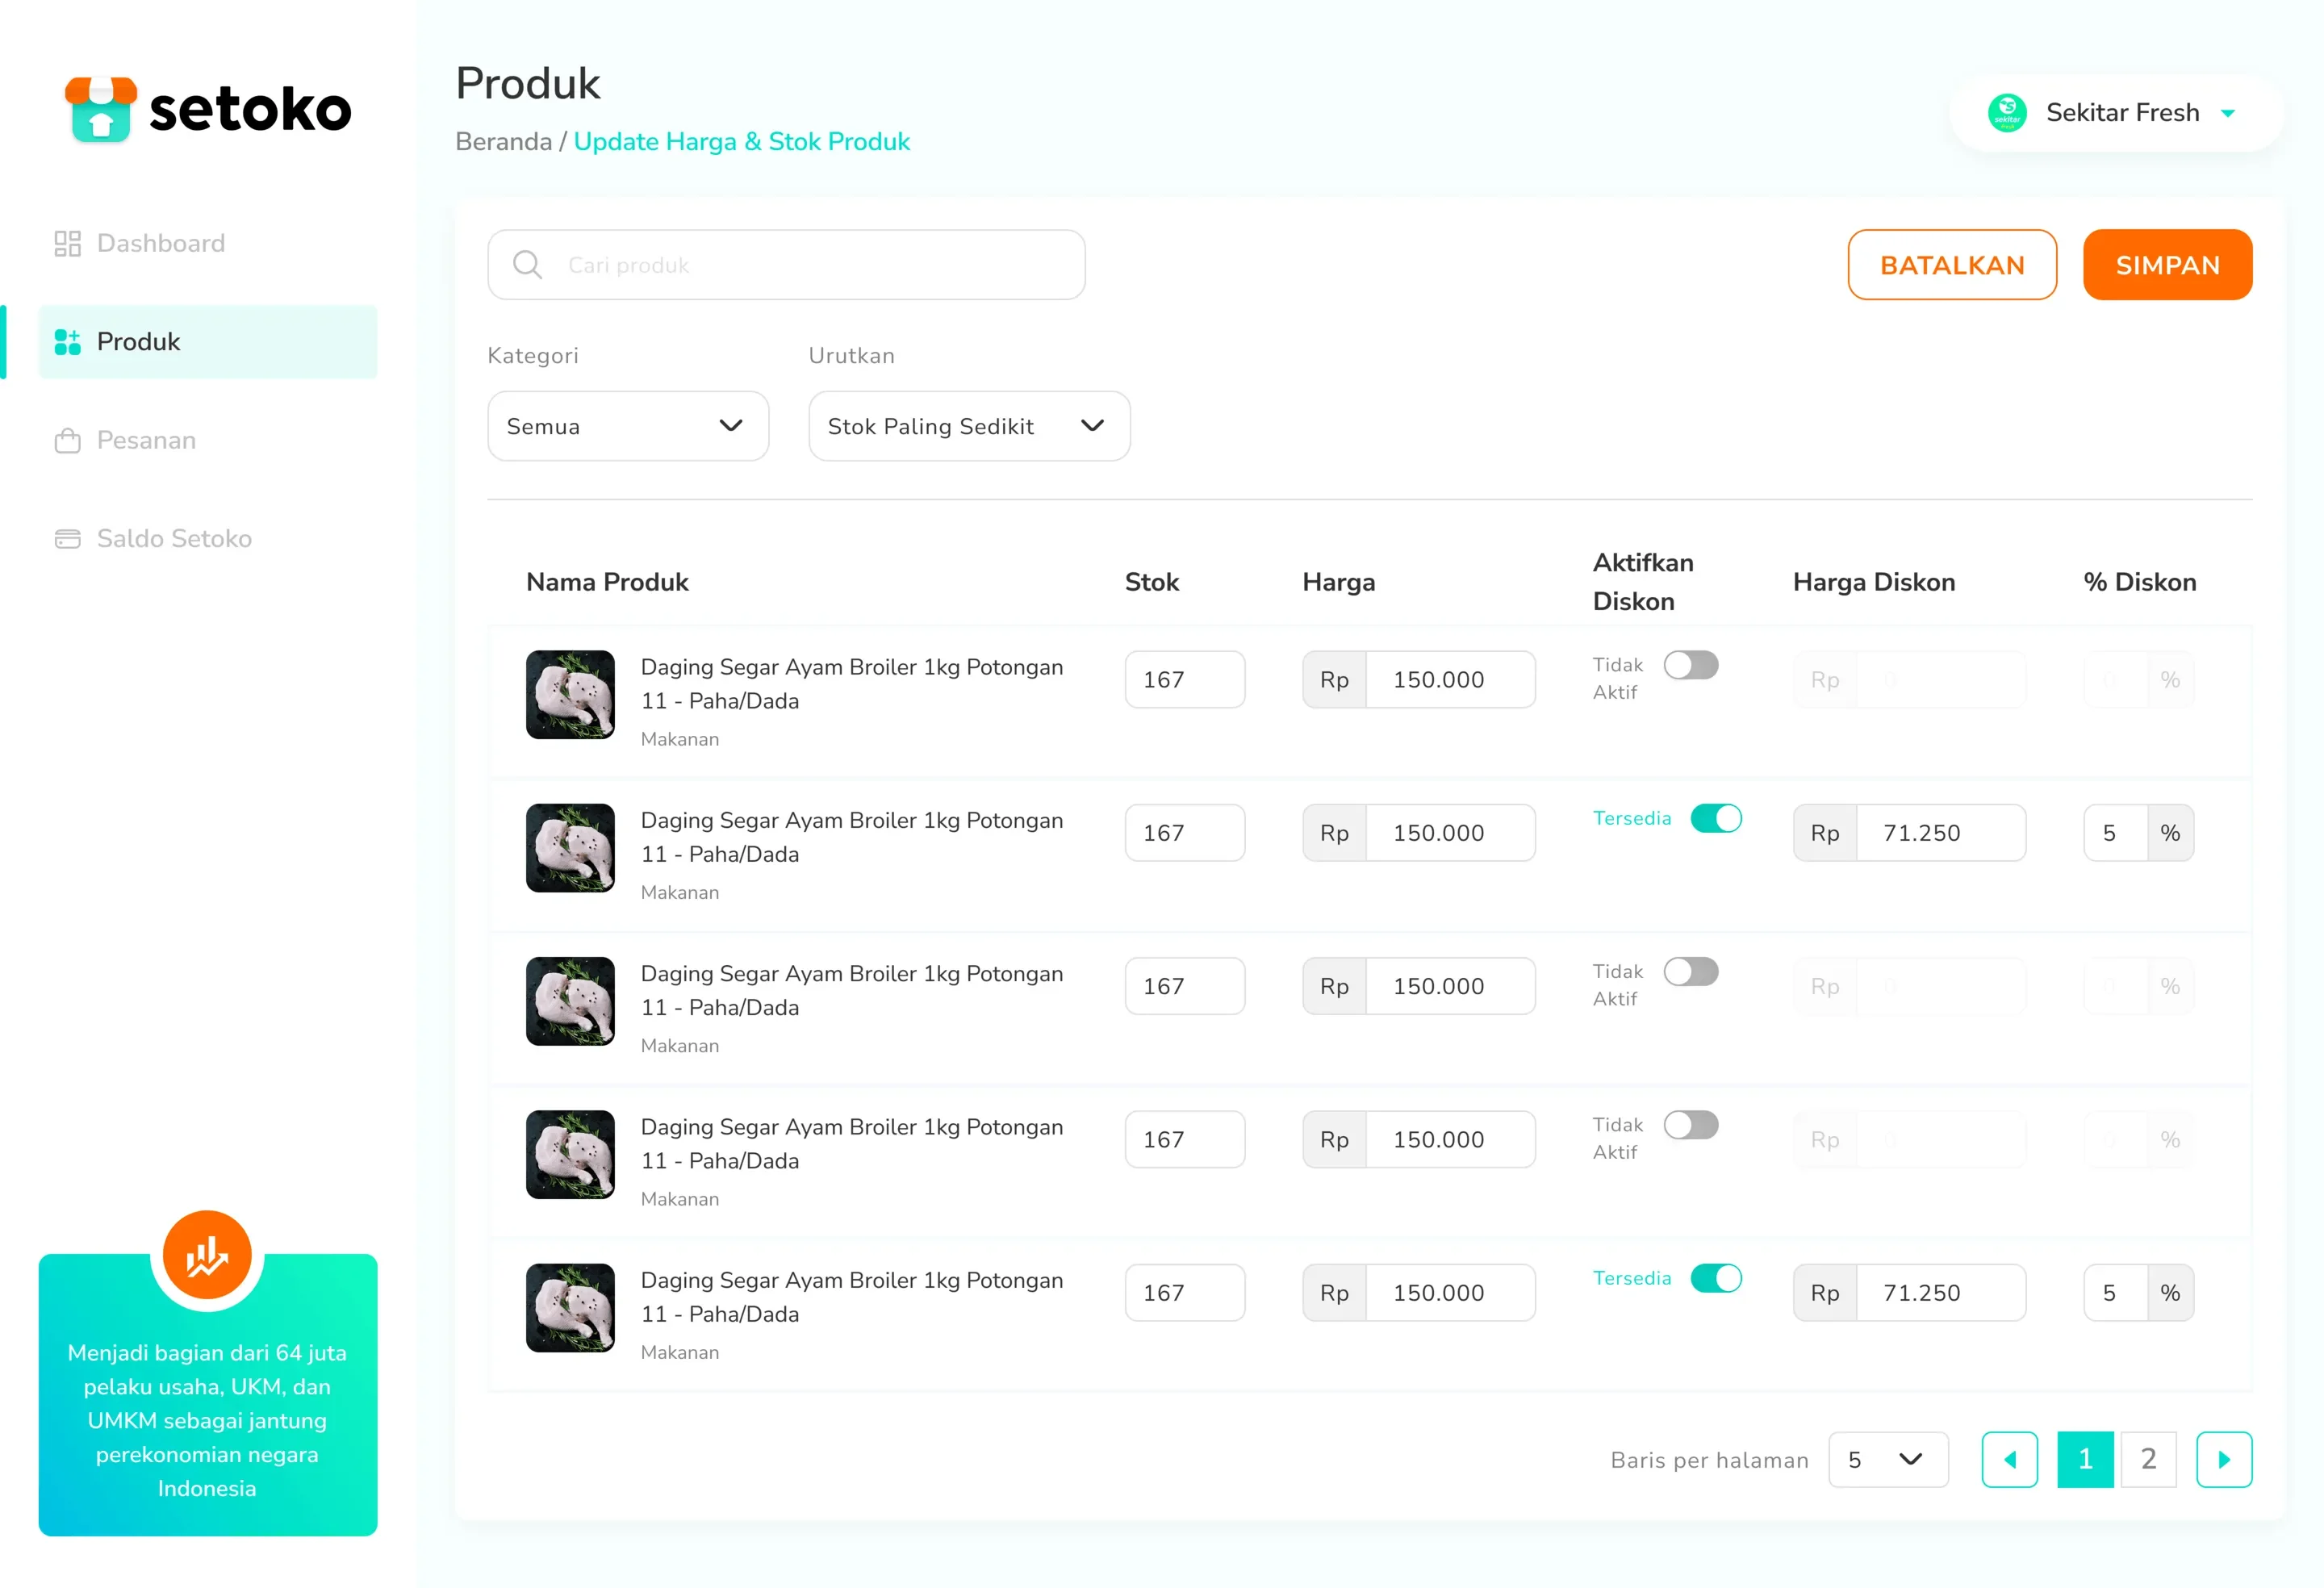Open fifth product's chicken thumbnail
The image size is (2324, 1588).
point(570,1307)
